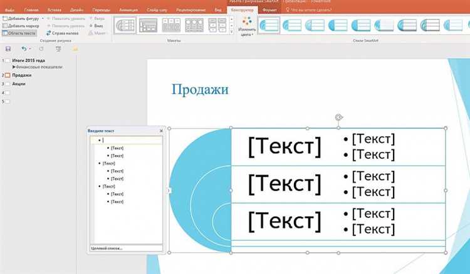The height and width of the screenshot is (274, 470).
Task: Select slide 1 'Итоги 2015 года' in outline
Action: tap(28, 61)
